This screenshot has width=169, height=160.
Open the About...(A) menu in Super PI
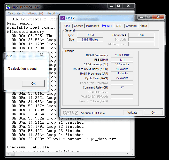coord(36,13)
